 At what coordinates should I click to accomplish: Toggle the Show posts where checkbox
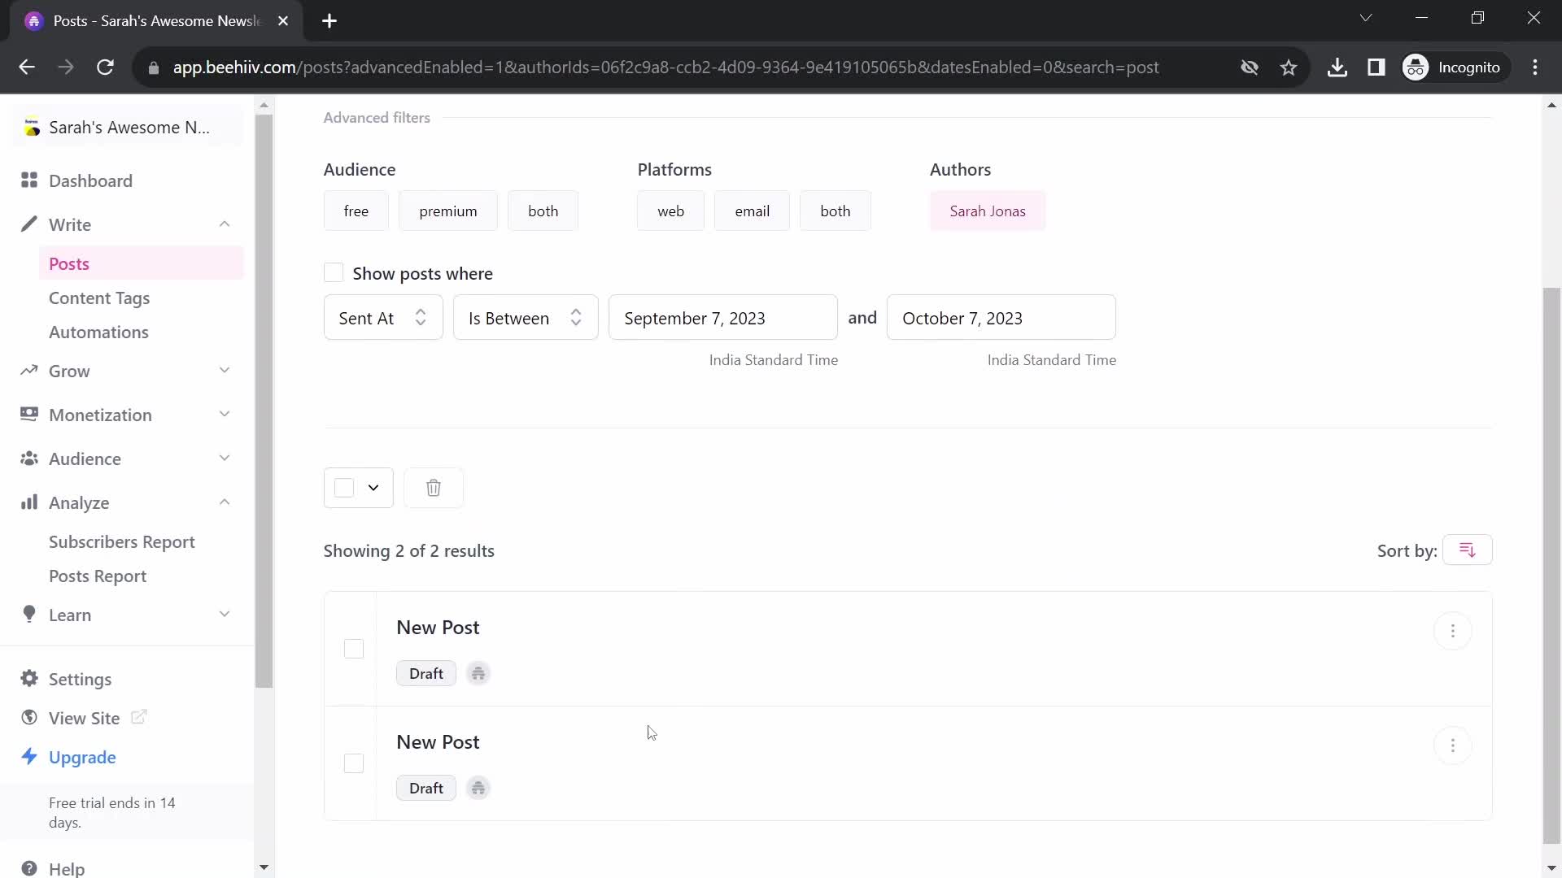(334, 273)
